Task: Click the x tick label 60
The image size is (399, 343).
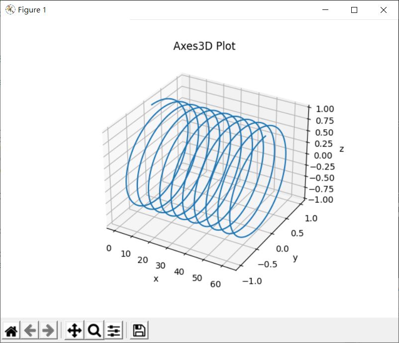Action: coord(215,284)
